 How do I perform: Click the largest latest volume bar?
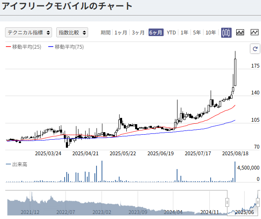pos(235,172)
